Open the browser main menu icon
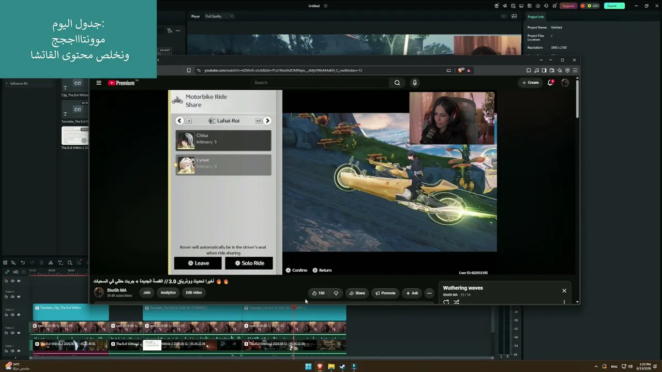662x372 pixels. tap(575, 70)
